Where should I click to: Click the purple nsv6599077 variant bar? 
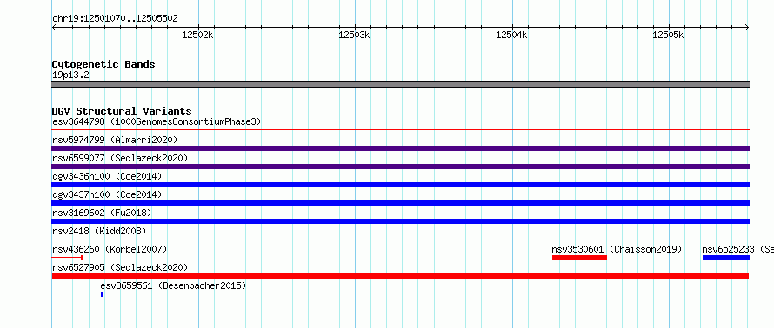click(x=400, y=167)
